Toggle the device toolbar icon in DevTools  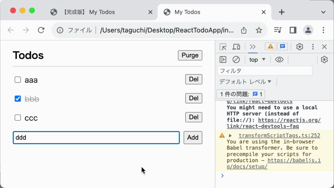[236, 46]
